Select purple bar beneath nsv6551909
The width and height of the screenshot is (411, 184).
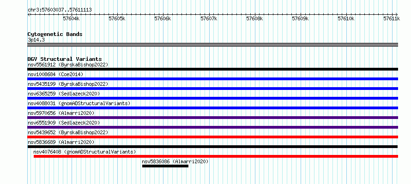point(212,127)
